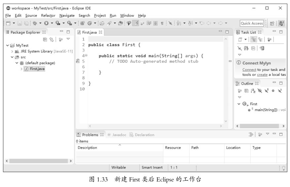290x187 pixels.
Task: Open the Project menu
Action: pos(100,16)
